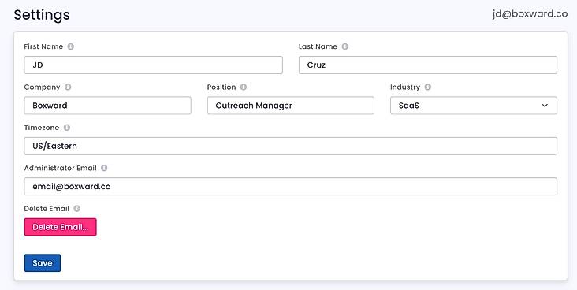The height and width of the screenshot is (290, 577).
Task: Click the Timezone field showing US/Eastern
Action: (290, 146)
